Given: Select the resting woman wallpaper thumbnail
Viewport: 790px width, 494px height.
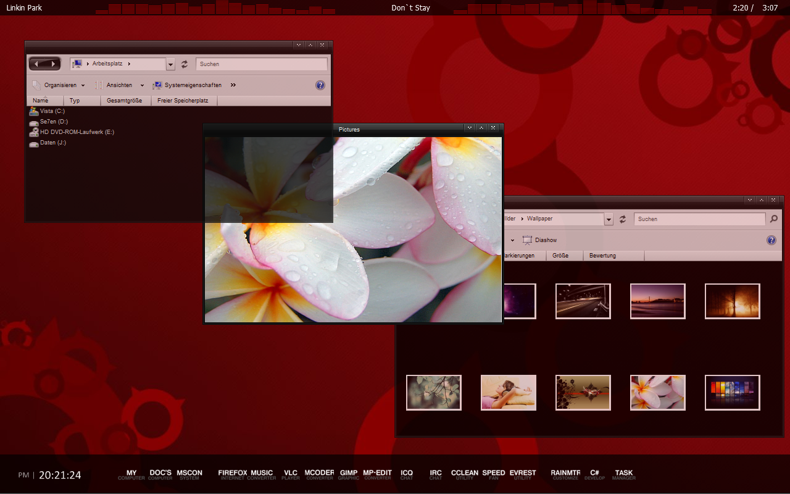Looking at the screenshot, I should point(509,393).
